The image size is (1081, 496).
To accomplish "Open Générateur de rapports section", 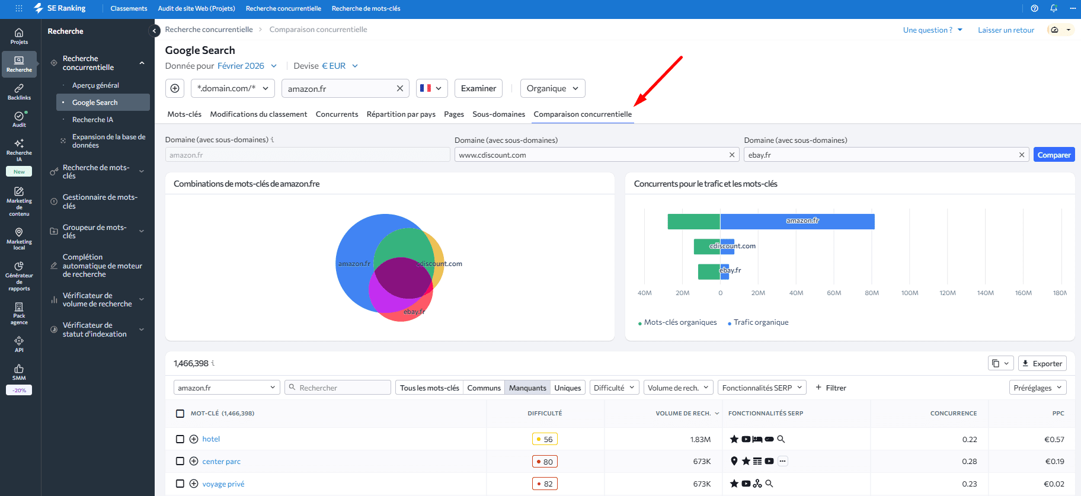I will coord(19,276).
